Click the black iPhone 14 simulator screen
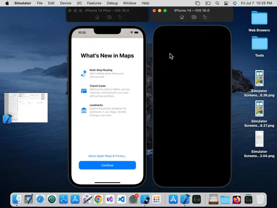 pyautogui.click(x=192, y=106)
